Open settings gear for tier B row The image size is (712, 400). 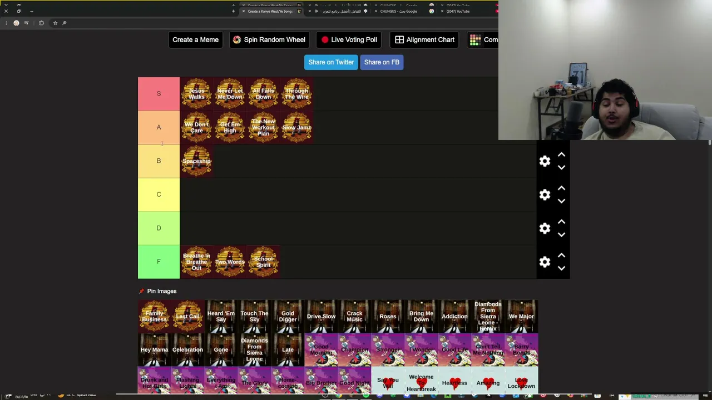545,161
